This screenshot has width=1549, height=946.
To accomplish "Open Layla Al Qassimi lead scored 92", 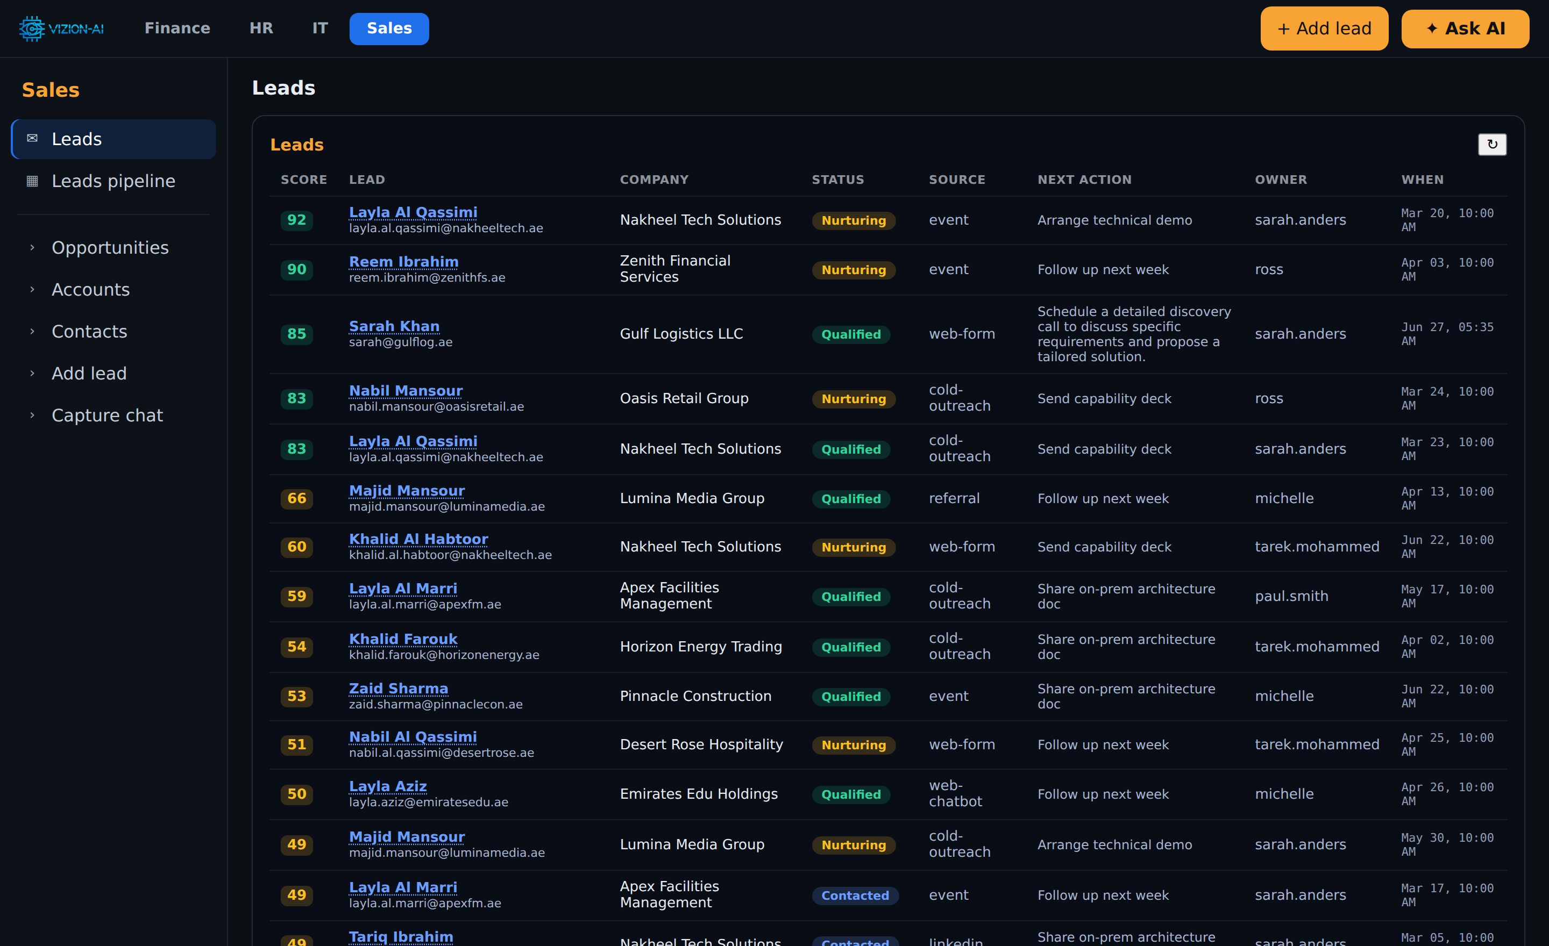I will click(413, 212).
